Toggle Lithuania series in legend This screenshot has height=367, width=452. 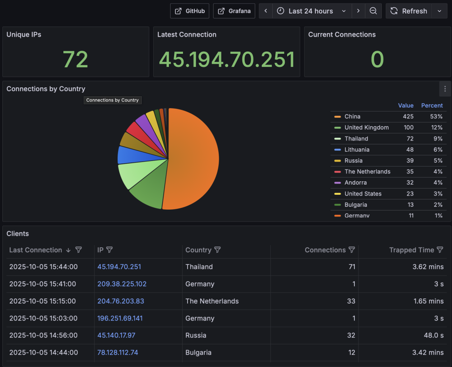point(357,150)
